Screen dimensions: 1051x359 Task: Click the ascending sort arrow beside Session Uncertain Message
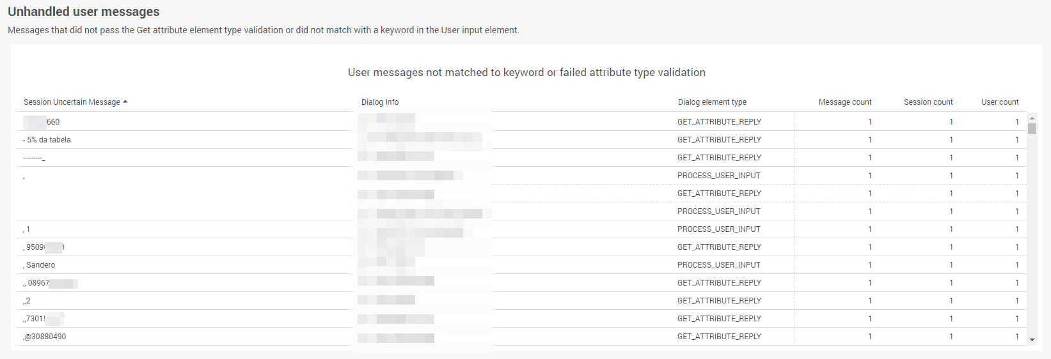click(125, 102)
